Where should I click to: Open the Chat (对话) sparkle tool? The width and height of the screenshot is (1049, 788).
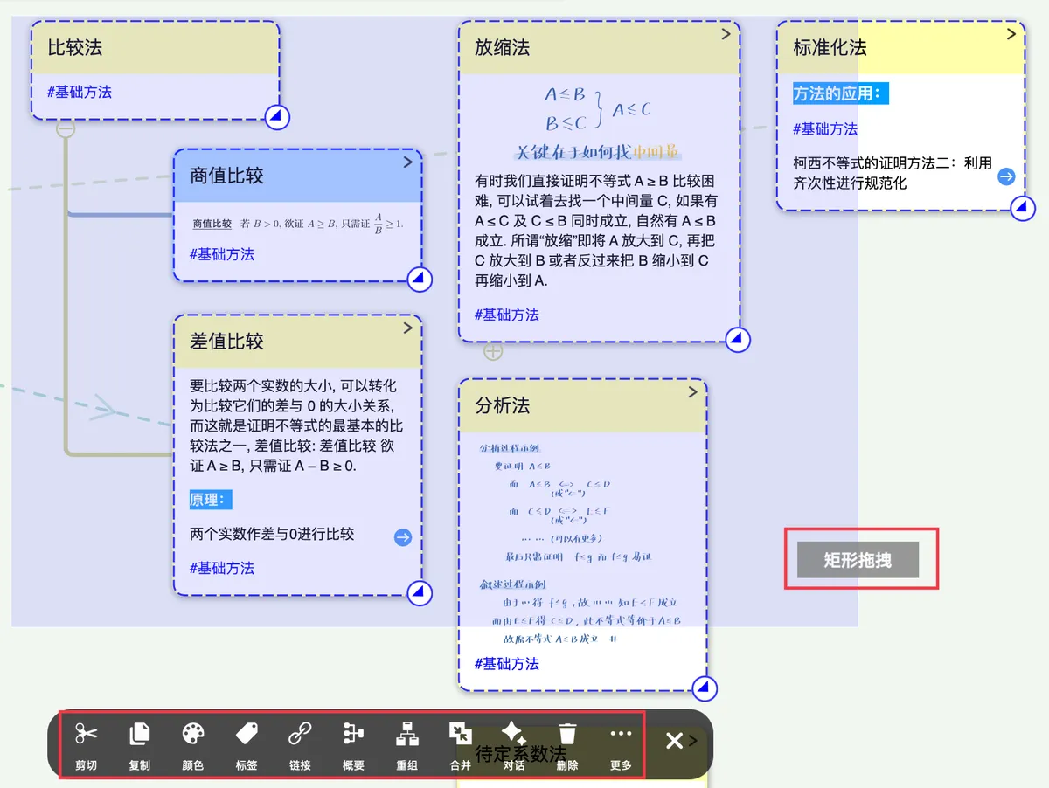click(x=514, y=734)
